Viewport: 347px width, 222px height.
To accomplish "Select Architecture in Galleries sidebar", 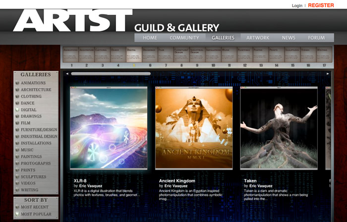I will click(36, 89).
